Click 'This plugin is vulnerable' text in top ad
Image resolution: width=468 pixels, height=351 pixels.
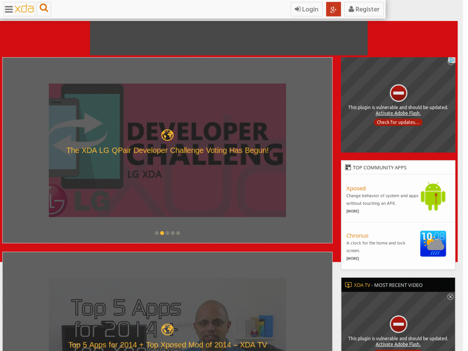pyautogui.click(x=398, y=107)
